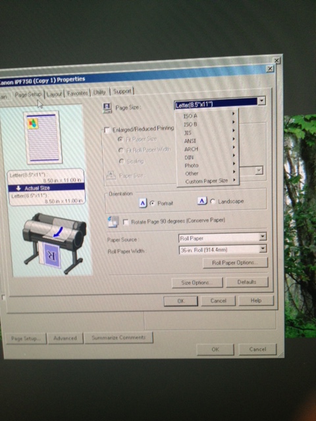
Task: Choose Portrait orientation radio button
Action: click(152, 203)
